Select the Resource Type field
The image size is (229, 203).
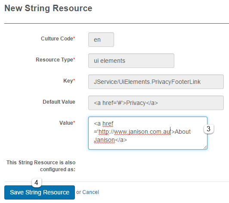click(x=131, y=61)
